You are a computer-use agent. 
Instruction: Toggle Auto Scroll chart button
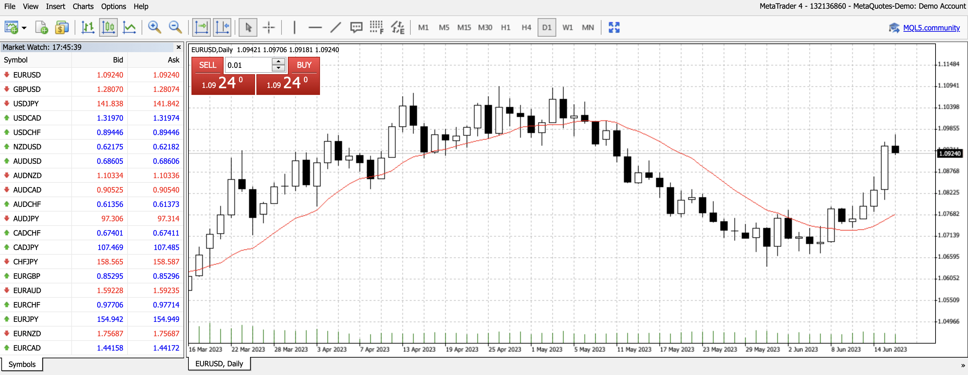pyautogui.click(x=201, y=27)
